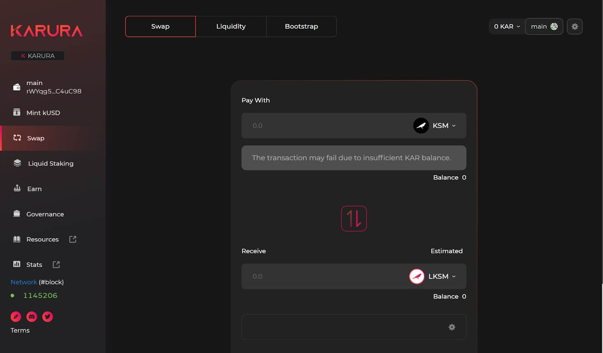603x353 pixels.
Task: Switch to the Liquidity tab
Action: coord(231,26)
